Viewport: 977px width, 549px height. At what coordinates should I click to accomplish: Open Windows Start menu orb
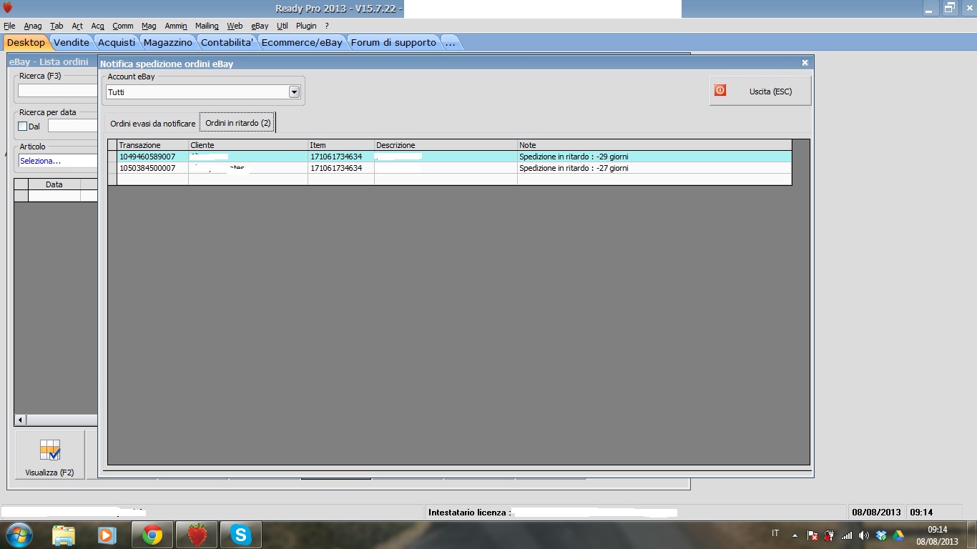pyautogui.click(x=19, y=535)
